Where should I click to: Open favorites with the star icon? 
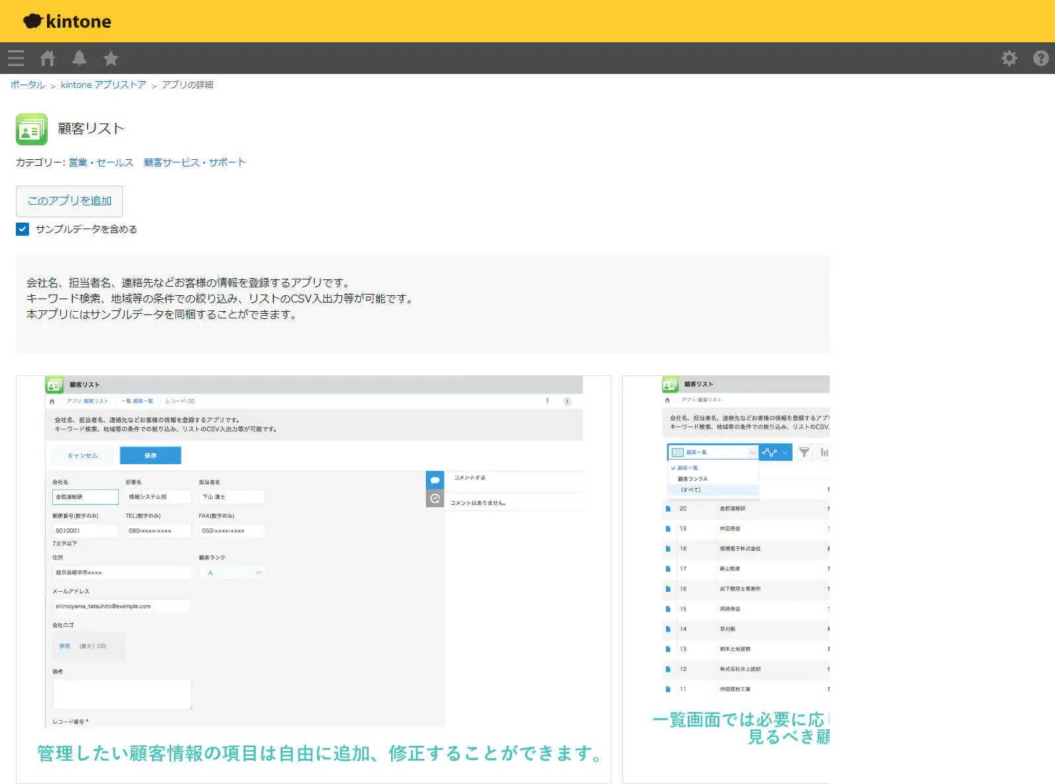[111, 58]
